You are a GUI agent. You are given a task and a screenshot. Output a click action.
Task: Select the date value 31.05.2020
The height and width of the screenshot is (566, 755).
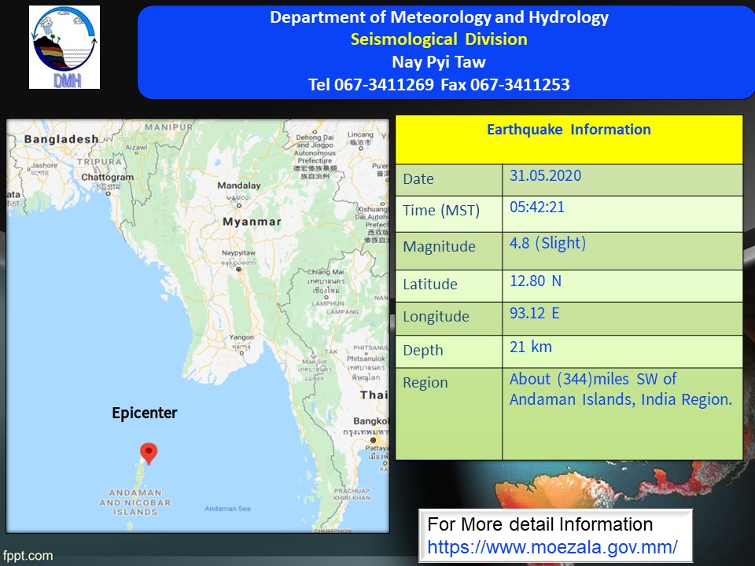[546, 175]
